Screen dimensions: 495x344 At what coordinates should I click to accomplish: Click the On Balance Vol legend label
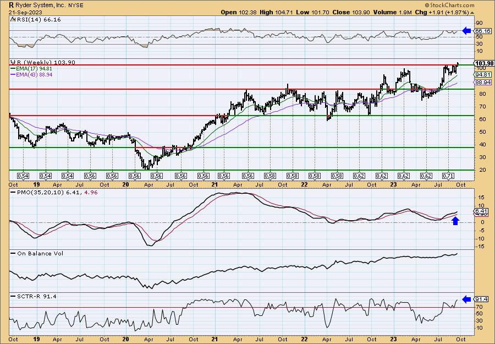tap(37, 253)
